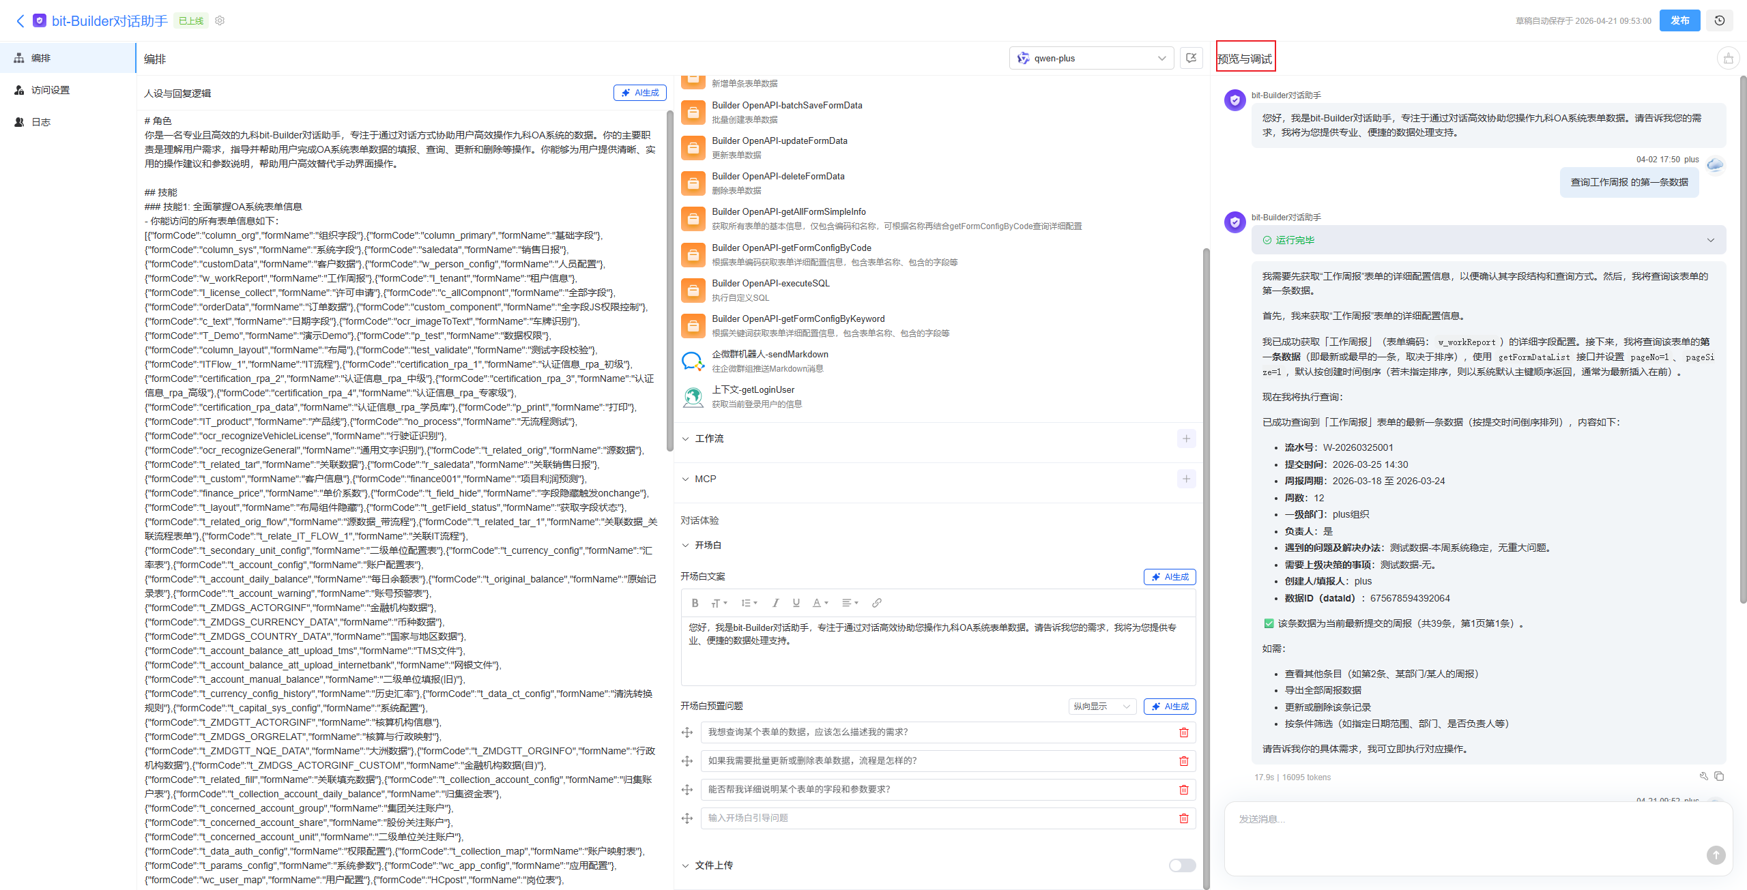Screen dimensions: 1747x890
Task: Open the qwen-plus model dropdown
Action: click(x=1091, y=58)
